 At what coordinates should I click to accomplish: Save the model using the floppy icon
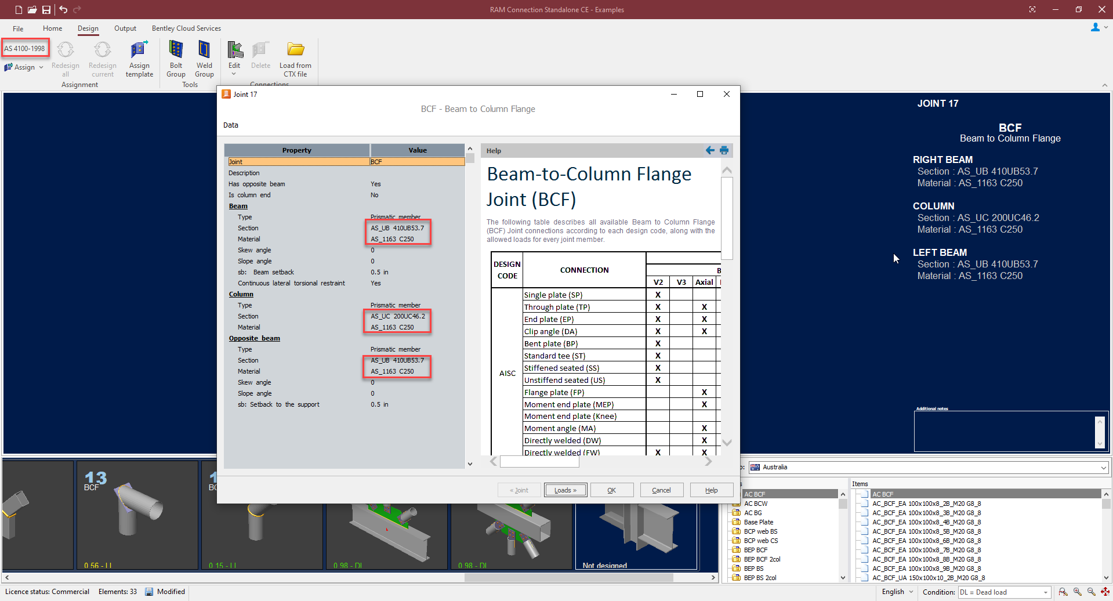46,9
